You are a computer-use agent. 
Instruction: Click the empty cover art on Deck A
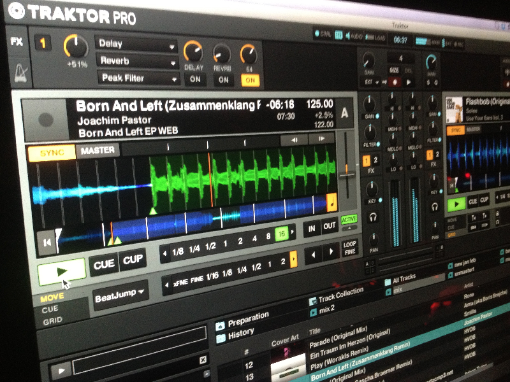[x=45, y=120]
